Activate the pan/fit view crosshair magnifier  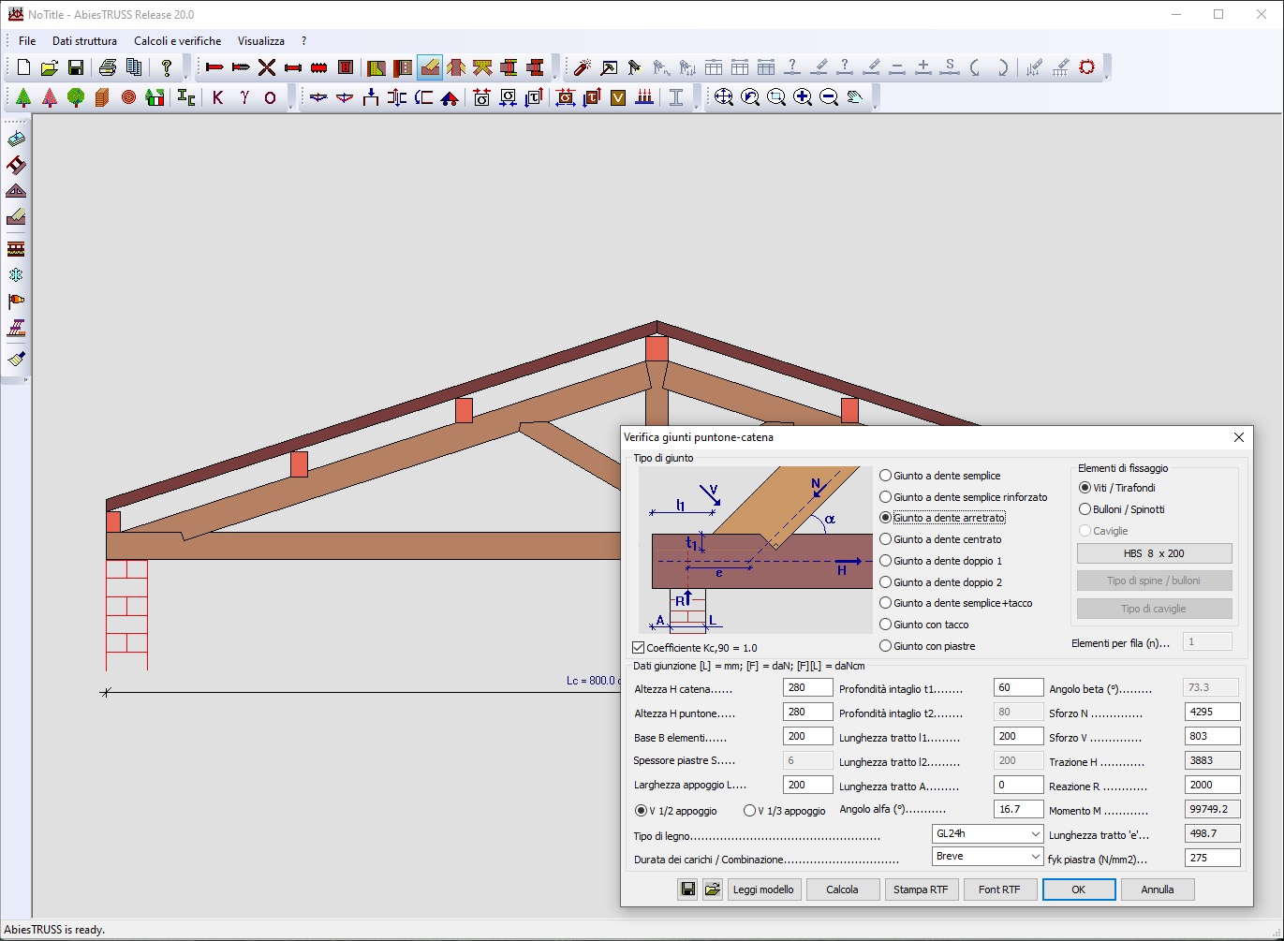[x=724, y=97]
